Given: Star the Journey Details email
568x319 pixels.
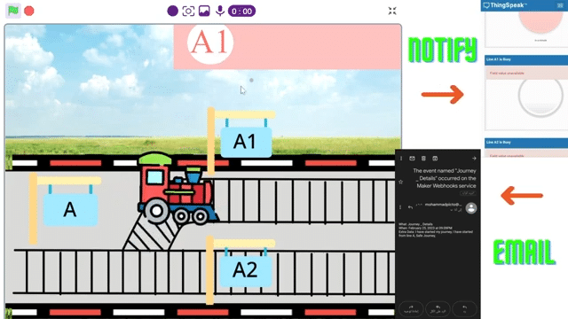Looking at the screenshot, I should pyautogui.click(x=400, y=182).
